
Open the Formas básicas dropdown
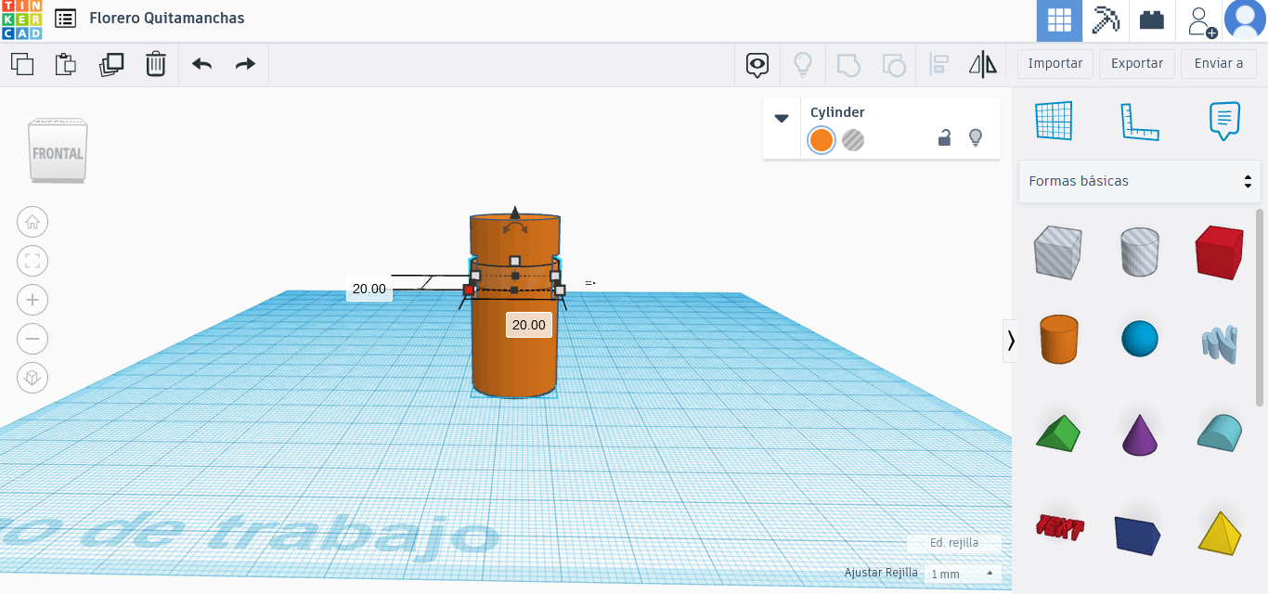tap(1139, 181)
